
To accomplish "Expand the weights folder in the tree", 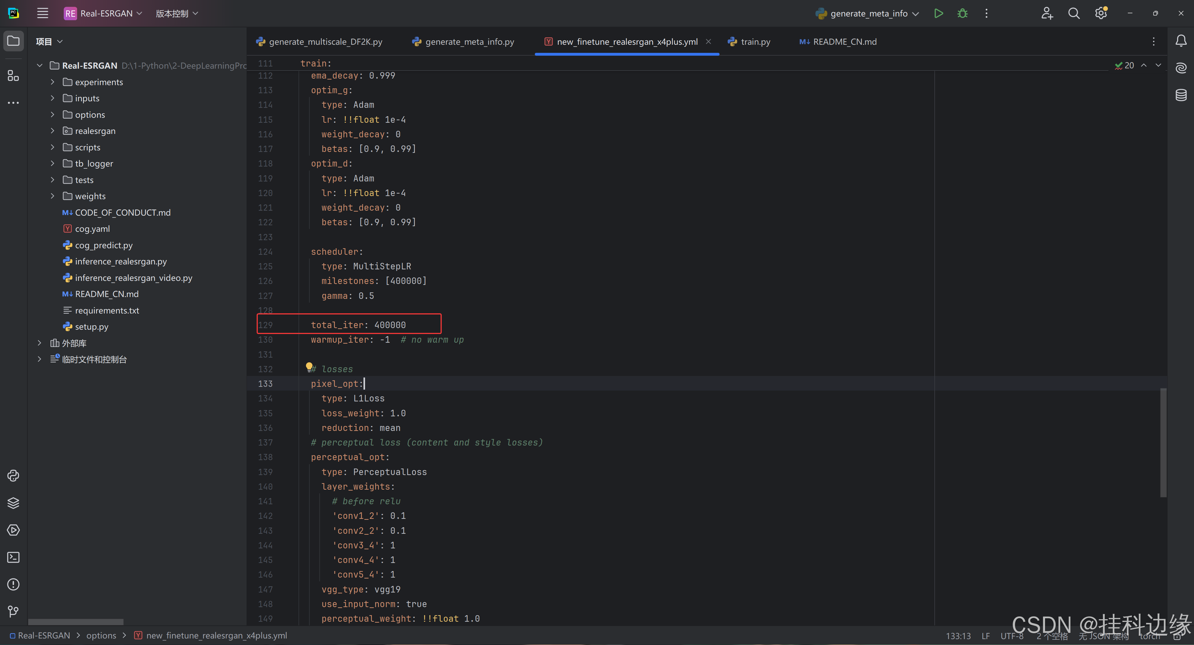I will [x=52, y=196].
